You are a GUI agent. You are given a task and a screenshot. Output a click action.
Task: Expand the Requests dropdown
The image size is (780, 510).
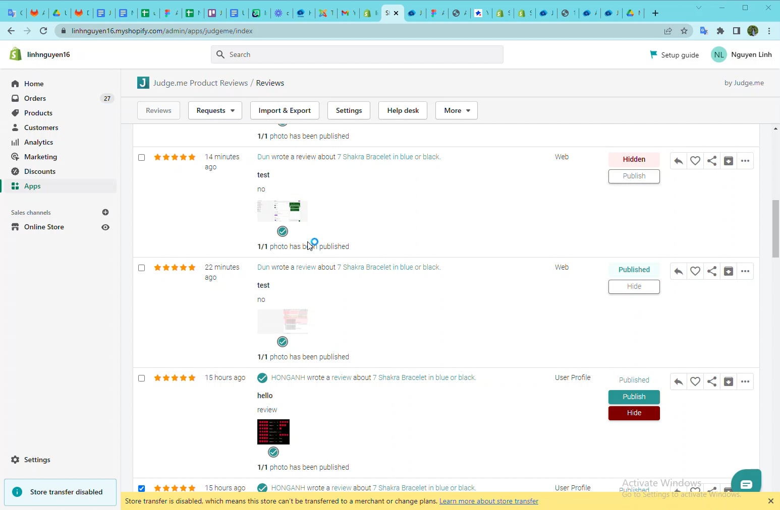[x=215, y=110]
